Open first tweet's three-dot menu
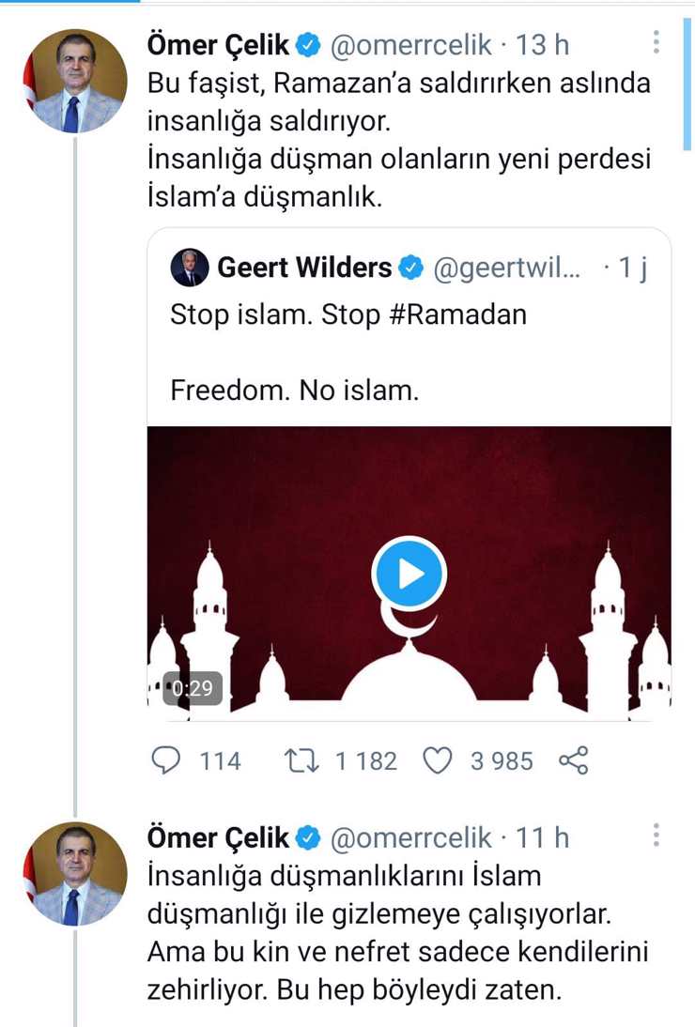The image size is (695, 1027). [656, 42]
